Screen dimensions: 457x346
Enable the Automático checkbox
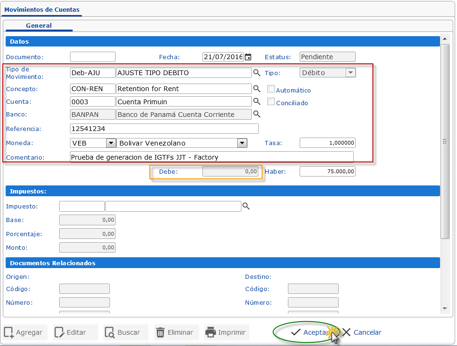[x=271, y=89]
